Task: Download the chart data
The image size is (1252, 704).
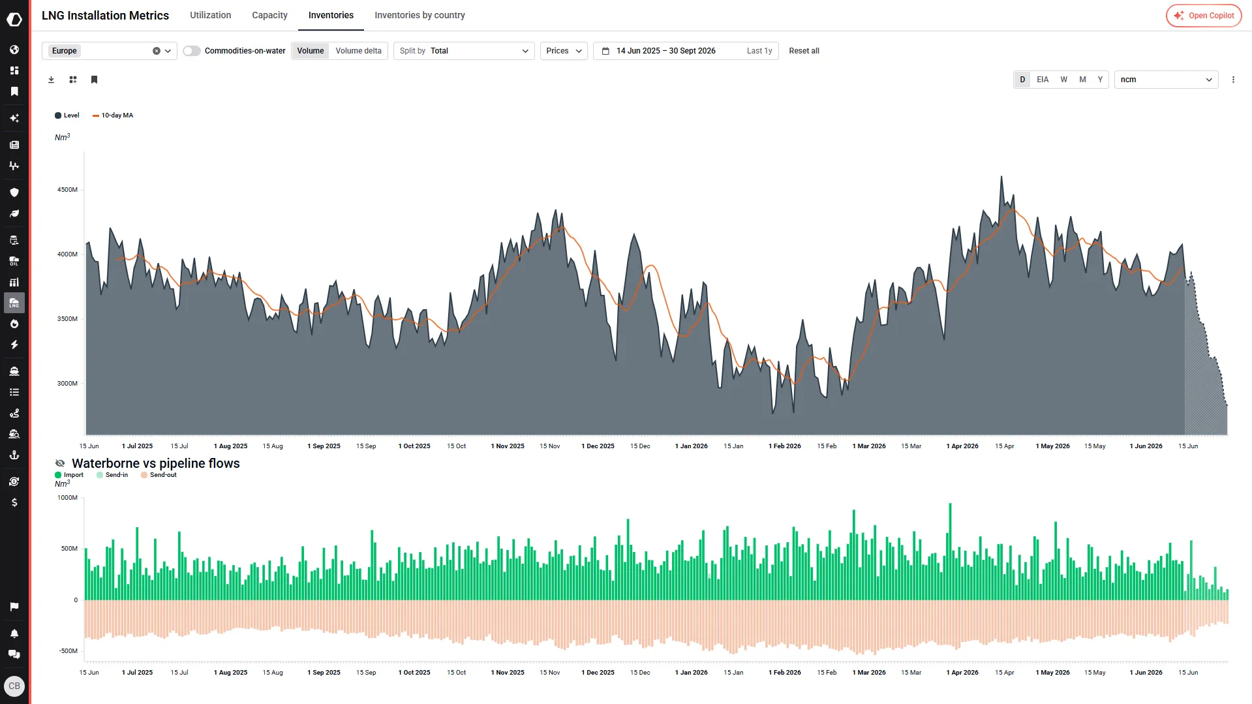Action: pyautogui.click(x=51, y=80)
